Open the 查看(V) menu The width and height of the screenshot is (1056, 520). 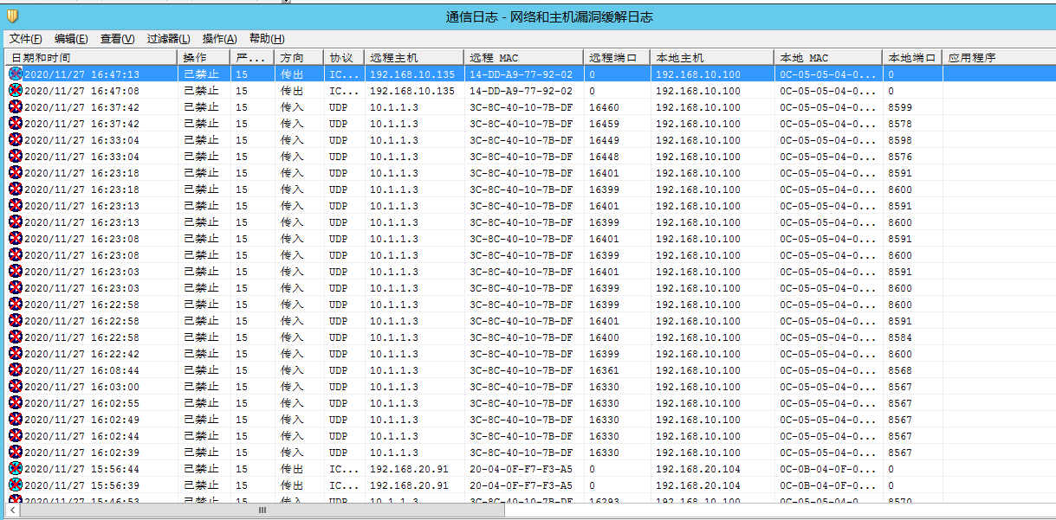click(117, 39)
